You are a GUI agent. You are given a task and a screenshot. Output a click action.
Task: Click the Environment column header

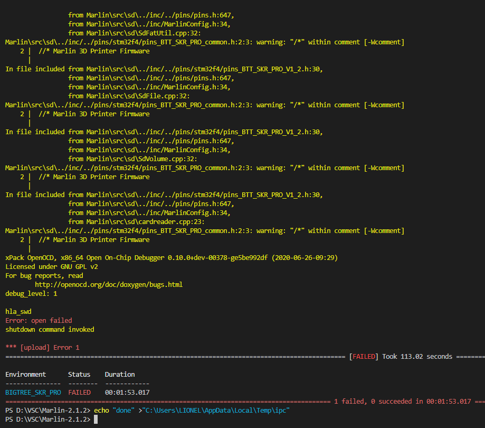coord(26,375)
